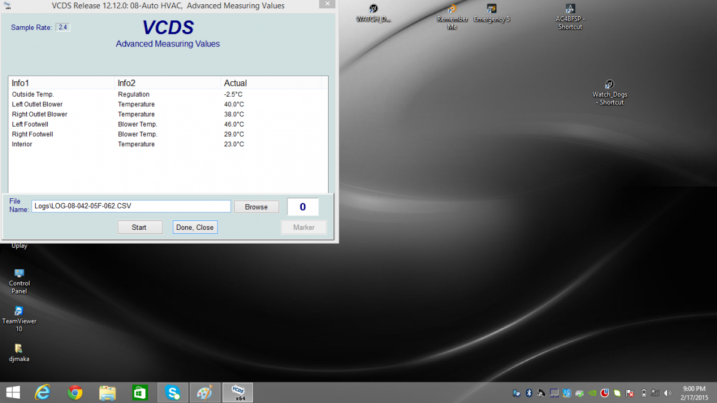Open the Windows Start button

(13, 392)
